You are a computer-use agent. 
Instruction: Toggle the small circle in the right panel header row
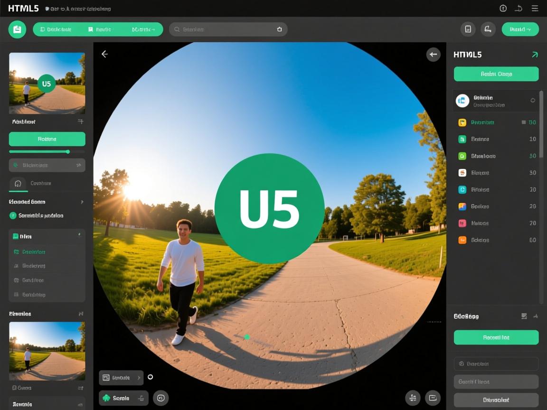[532, 101]
